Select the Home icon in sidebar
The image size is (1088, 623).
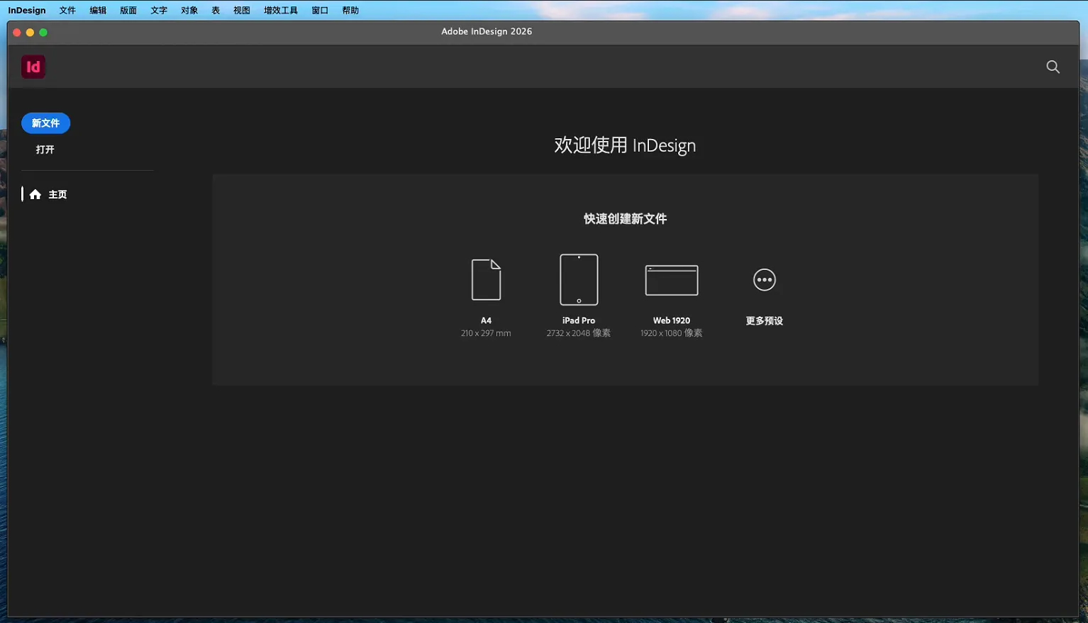coord(35,193)
